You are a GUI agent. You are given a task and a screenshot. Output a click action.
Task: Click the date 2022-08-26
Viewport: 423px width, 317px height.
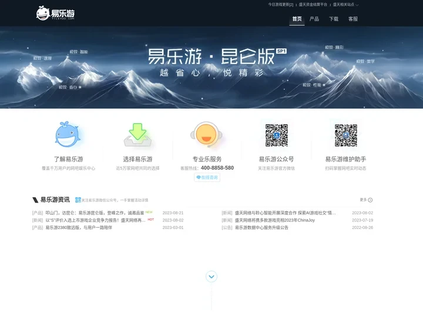pyautogui.click(x=362, y=228)
